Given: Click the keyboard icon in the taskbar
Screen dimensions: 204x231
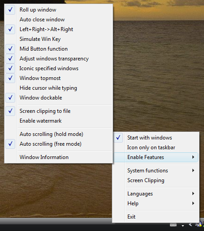Looking at the screenshot, I should (x=173, y=225).
